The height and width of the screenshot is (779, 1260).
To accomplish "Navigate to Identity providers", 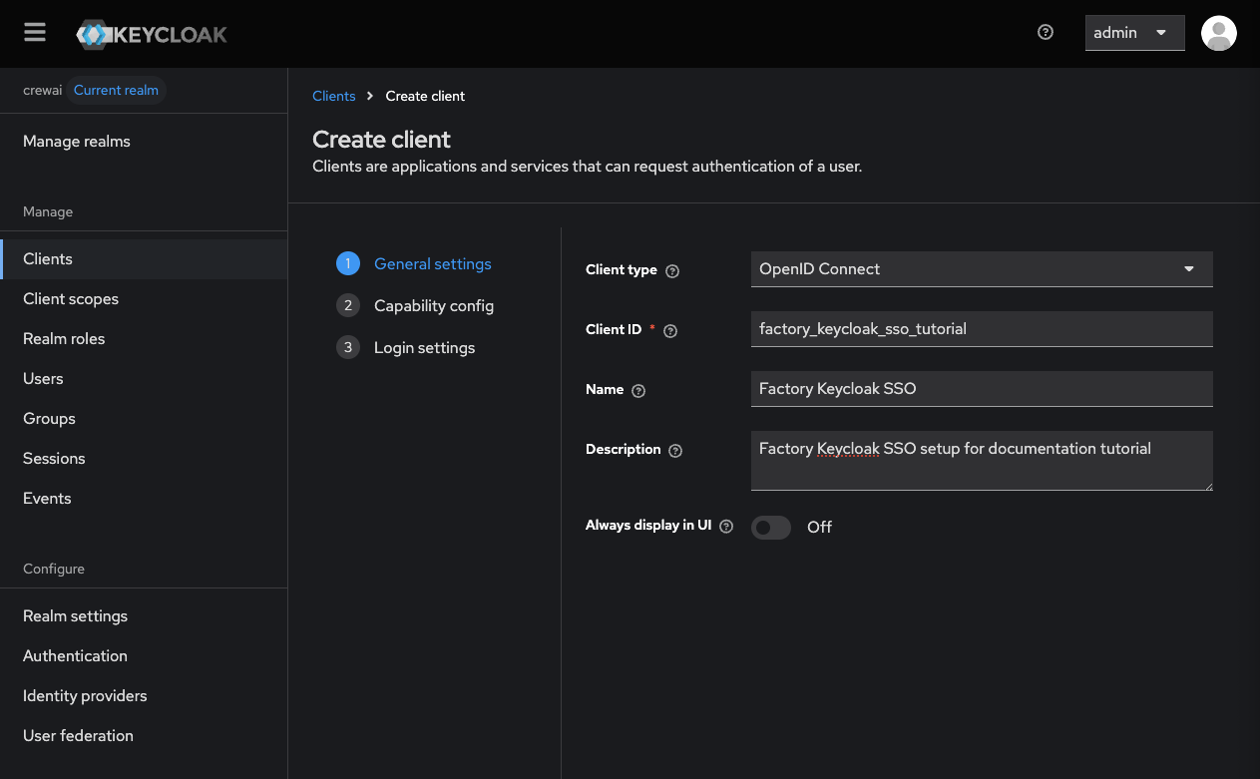I will pyautogui.click(x=85, y=695).
